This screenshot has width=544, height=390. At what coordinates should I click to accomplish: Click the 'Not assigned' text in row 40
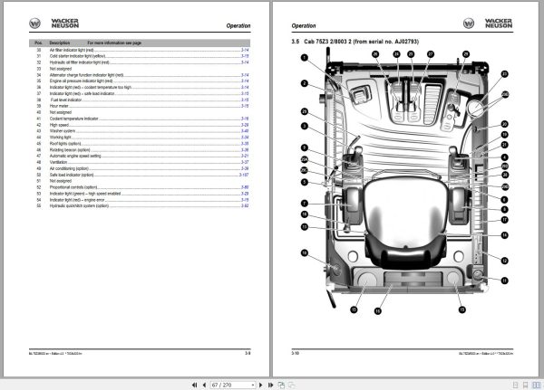click(x=61, y=112)
